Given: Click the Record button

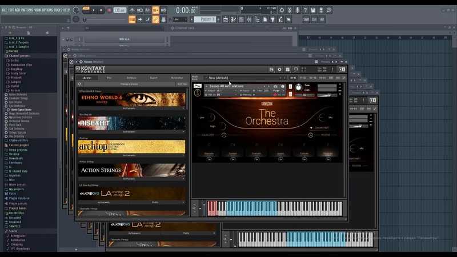Looking at the screenshot, I should coord(110,10).
